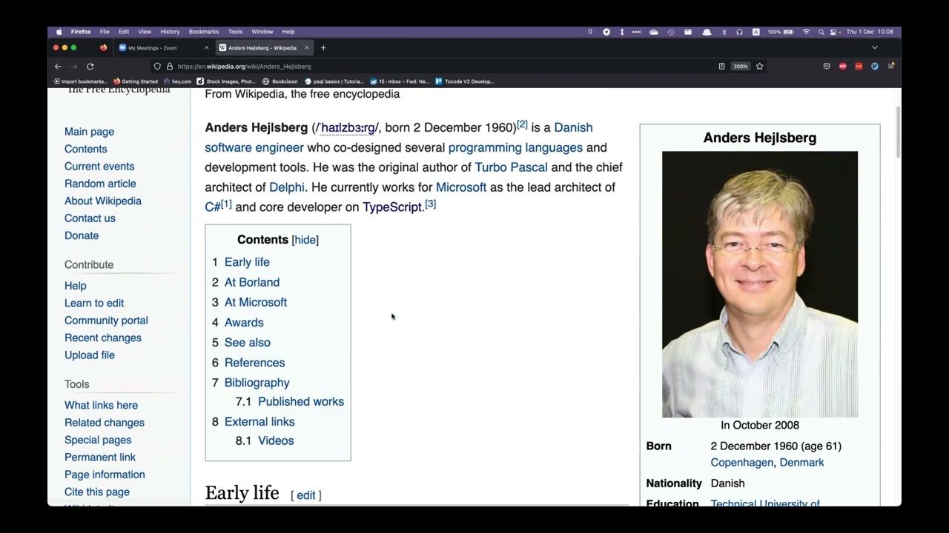Open the Window menu
Viewport: 949px width, 533px height.
(262, 32)
